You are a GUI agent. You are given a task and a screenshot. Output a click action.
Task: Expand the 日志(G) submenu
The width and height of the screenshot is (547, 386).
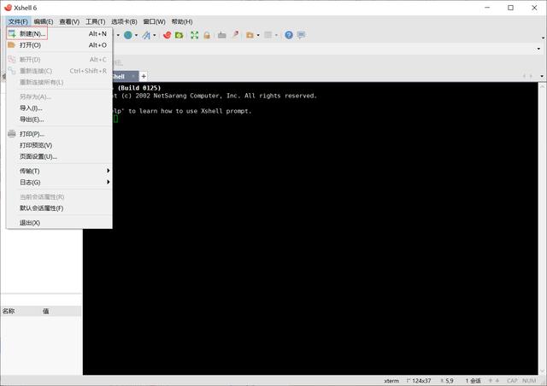coord(59,183)
